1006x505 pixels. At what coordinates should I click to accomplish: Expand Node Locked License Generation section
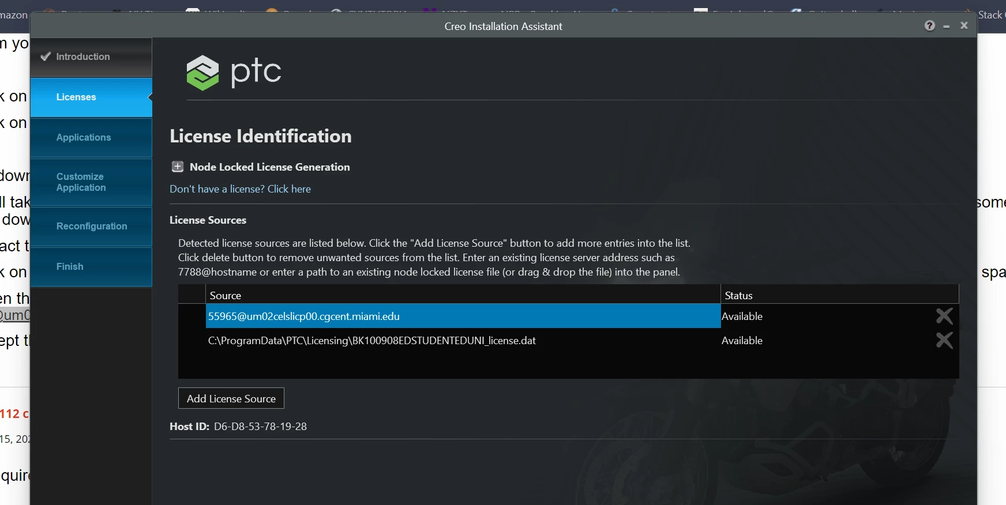click(178, 167)
